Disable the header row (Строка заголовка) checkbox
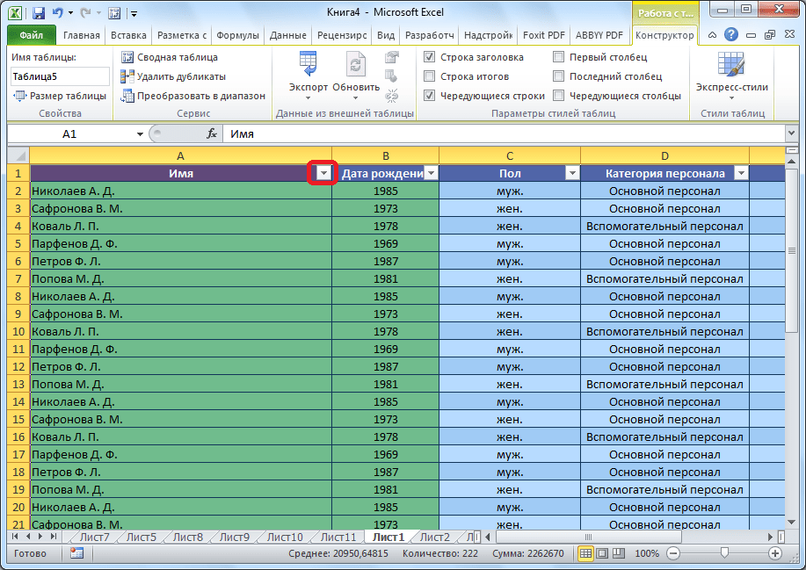 click(x=429, y=57)
